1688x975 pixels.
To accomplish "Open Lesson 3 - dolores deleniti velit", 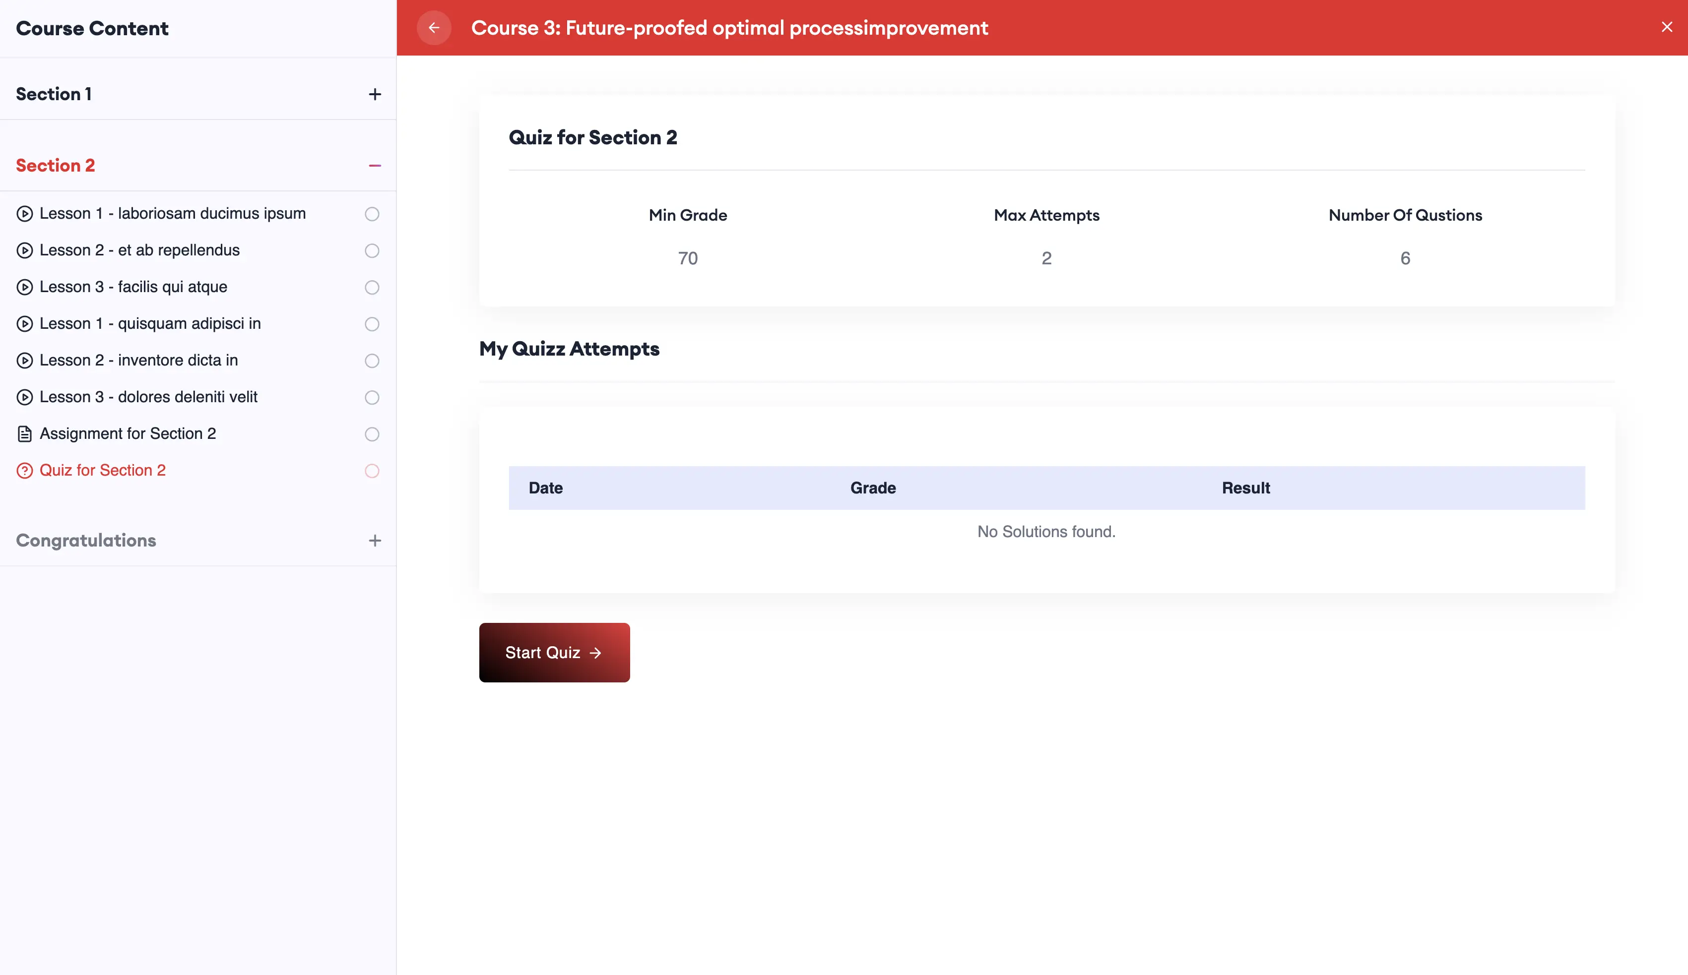I will (148, 397).
